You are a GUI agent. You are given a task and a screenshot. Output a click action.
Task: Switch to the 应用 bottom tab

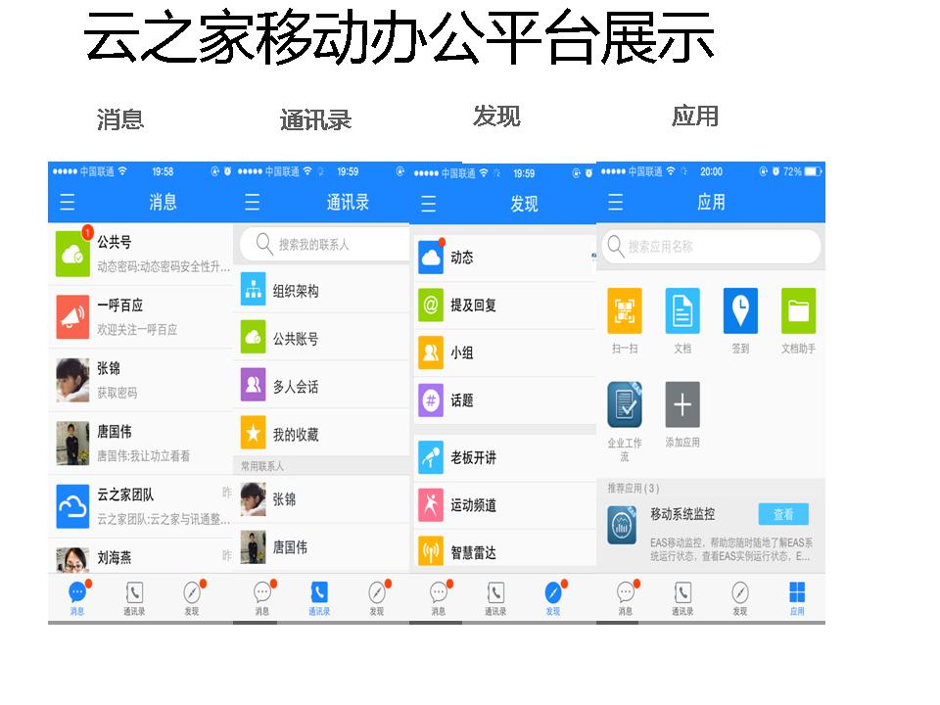pyautogui.click(x=797, y=597)
